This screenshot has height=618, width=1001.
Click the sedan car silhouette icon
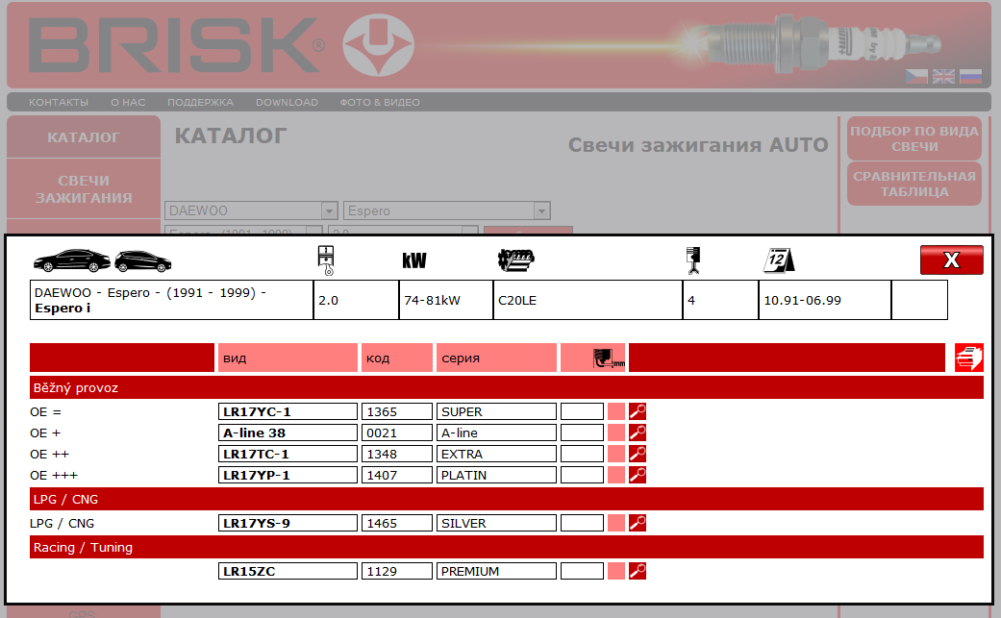pyautogui.click(x=71, y=260)
